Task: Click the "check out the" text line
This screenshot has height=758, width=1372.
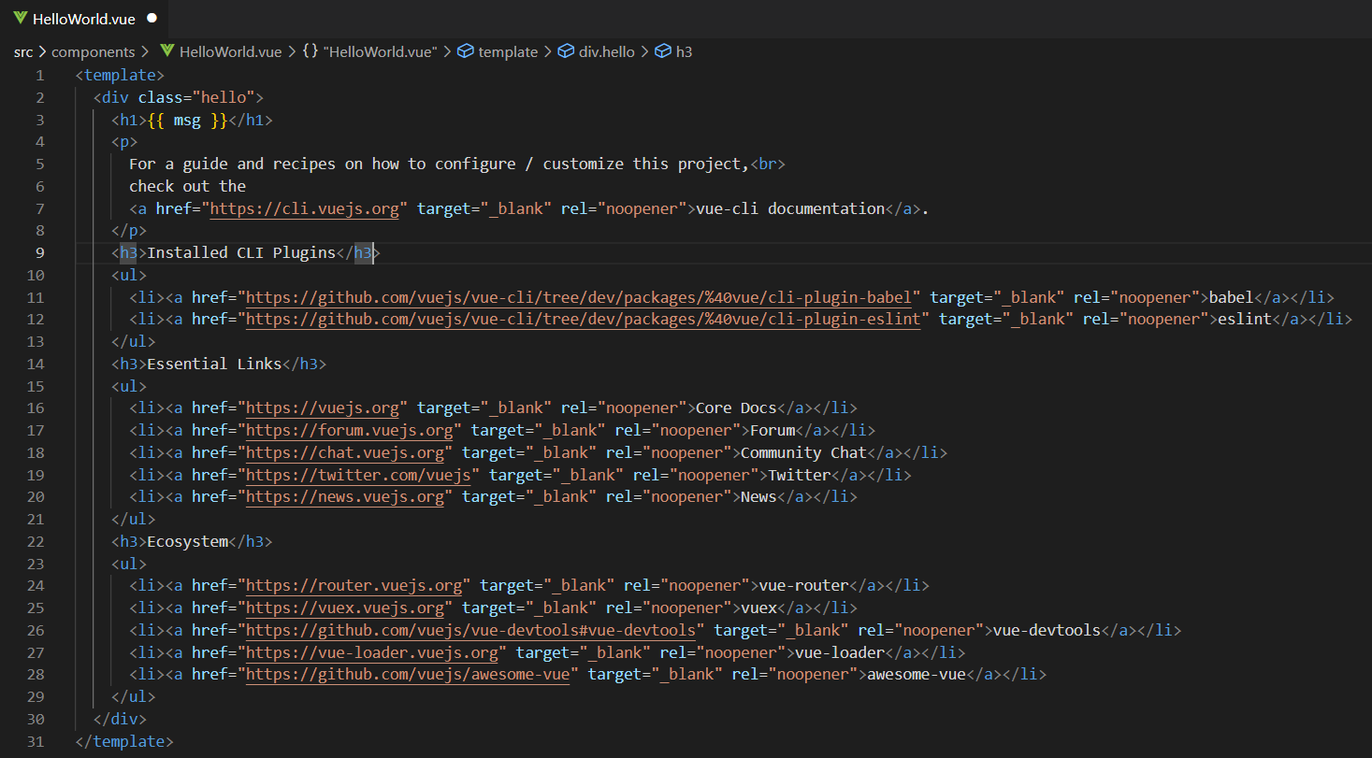Action: 188,186
